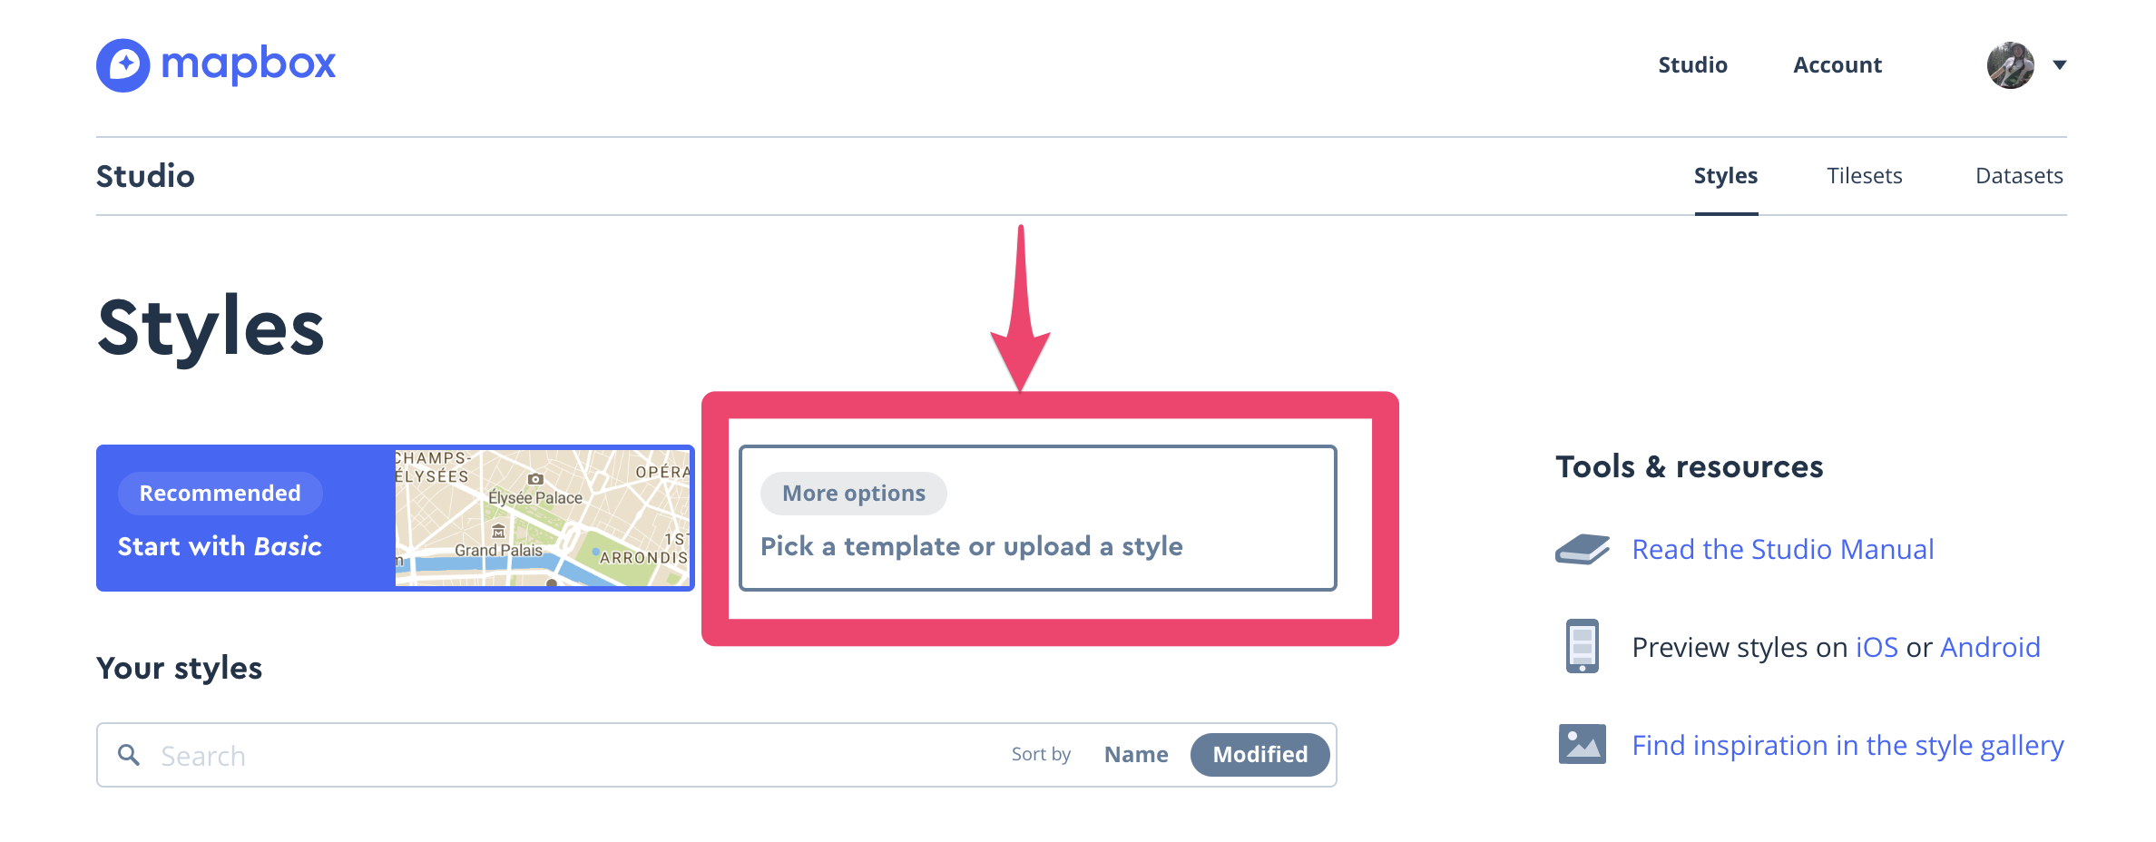
Task: Open Read the Studio Manual link
Action: pyautogui.click(x=1783, y=549)
